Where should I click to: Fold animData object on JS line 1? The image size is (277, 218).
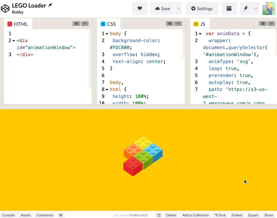point(200,34)
